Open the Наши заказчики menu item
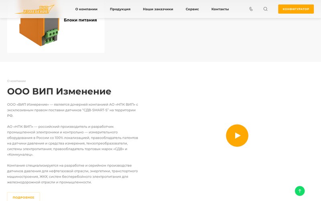The image size is (321, 201). (x=158, y=9)
